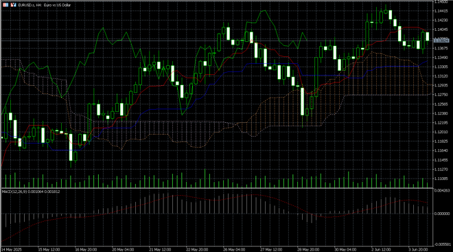Click the 1.14230 price scale label
Viewport: 453px width, 252px height.
(x=441, y=20)
